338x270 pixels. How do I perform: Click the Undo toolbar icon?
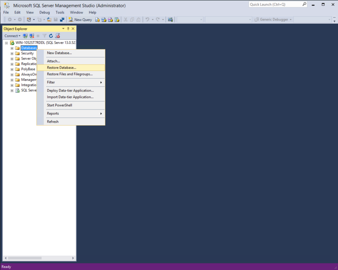click(147, 20)
